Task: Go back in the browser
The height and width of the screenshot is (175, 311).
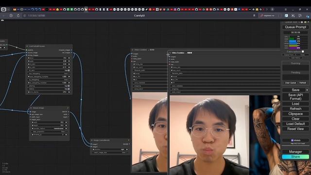Action: pos(3,16)
